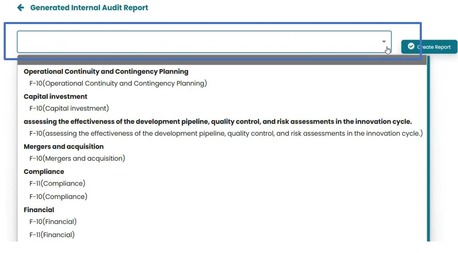Click the bold Compliance group header

43,172
